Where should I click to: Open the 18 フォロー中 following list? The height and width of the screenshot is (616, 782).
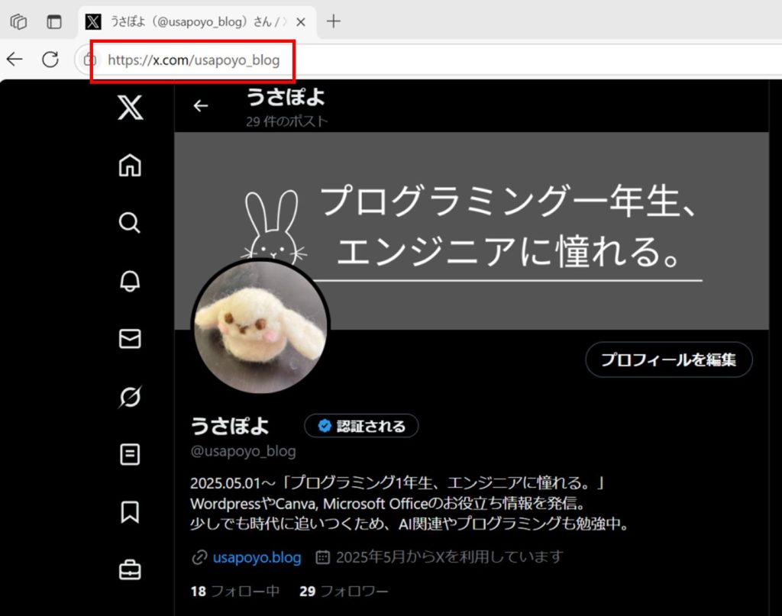click(234, 592)
